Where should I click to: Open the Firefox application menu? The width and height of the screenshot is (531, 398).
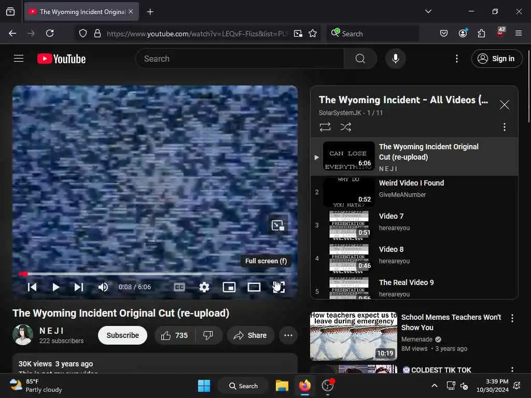(x=519, y=33)
